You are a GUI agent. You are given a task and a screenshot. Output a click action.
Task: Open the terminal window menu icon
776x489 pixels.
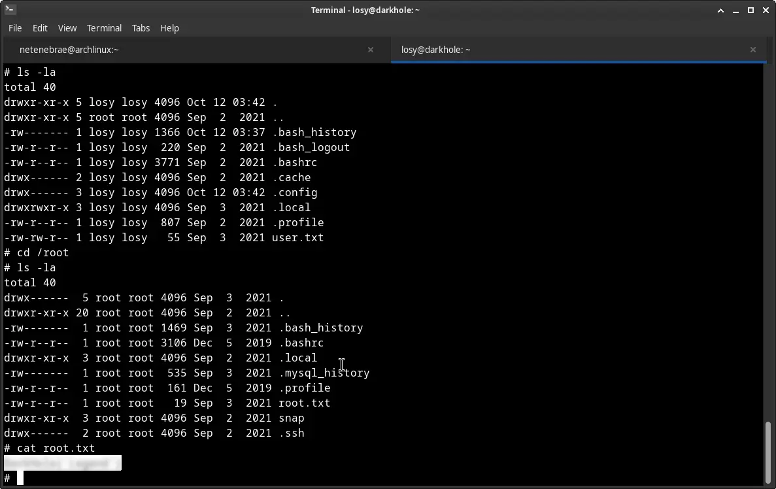click(x=10, y=10)
